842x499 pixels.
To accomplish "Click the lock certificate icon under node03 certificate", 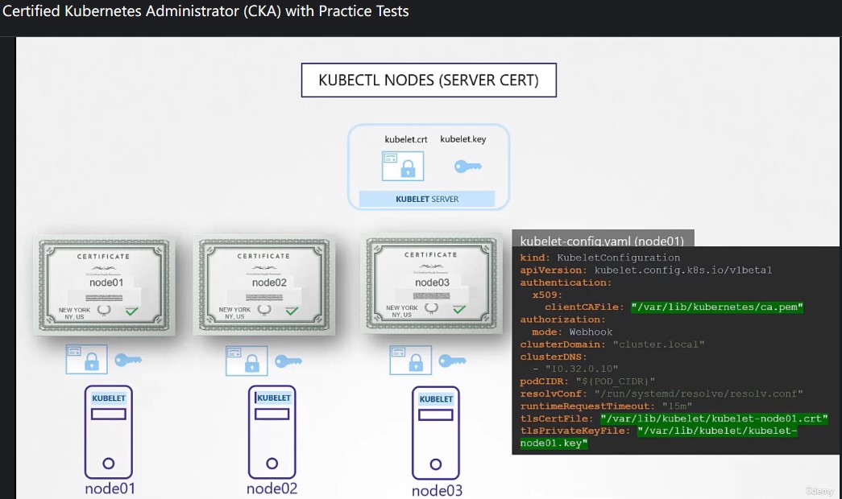I will pos(410,360).
